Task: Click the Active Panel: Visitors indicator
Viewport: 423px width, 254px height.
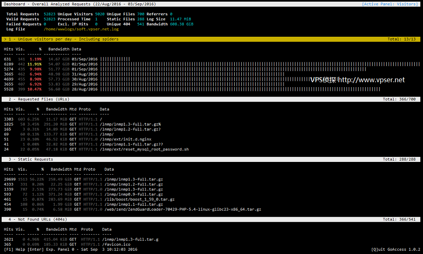Action: point(390,4)
